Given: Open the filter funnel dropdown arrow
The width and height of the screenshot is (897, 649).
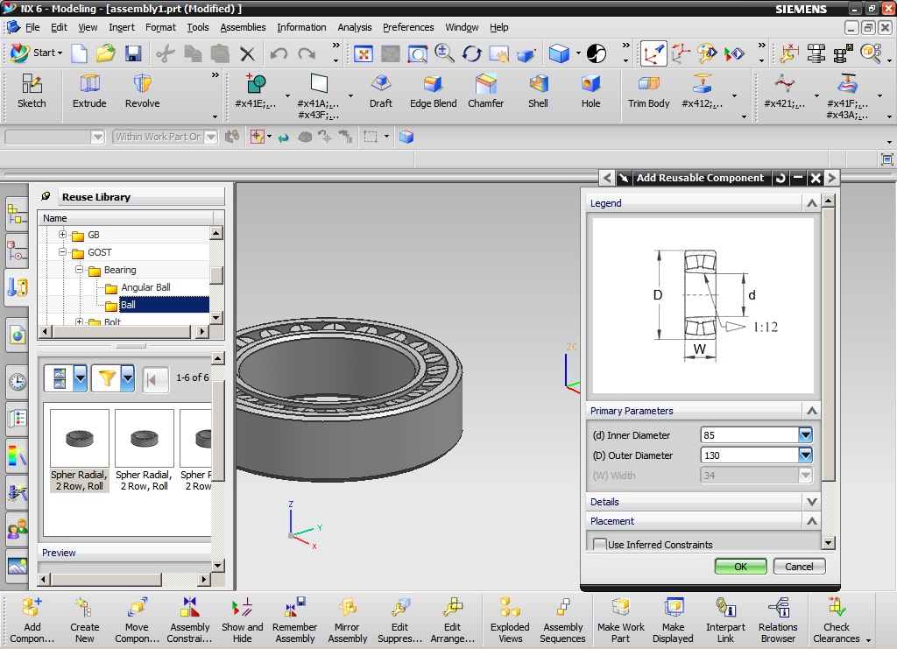Looking at the screenshot, I should click(128, 378).
